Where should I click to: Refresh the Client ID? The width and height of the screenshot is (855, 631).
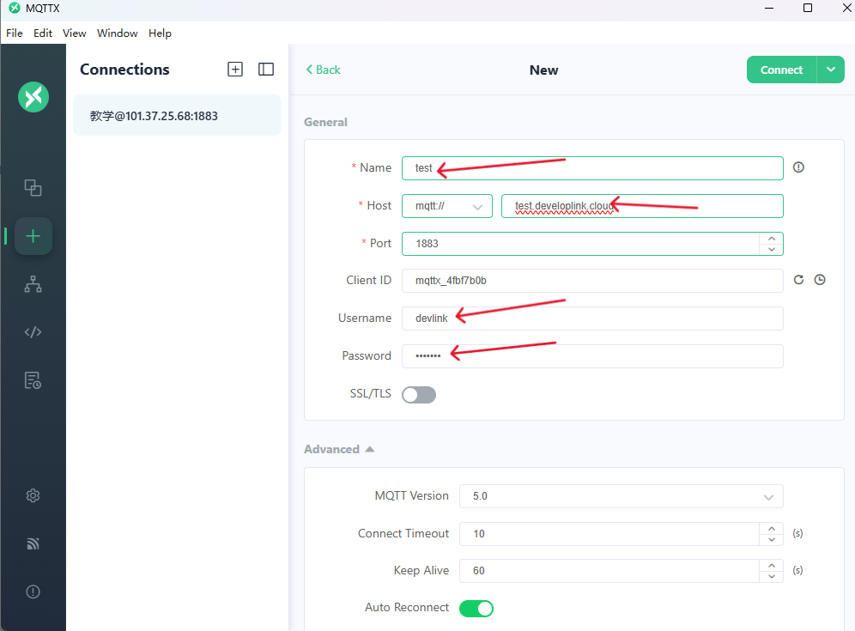pyautogui.click(x=798, y=280)
